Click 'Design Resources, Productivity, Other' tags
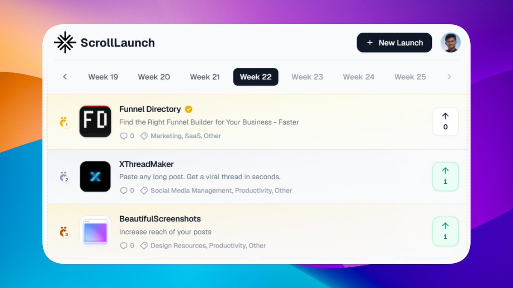The height and width of the screenshot is (288, 513). [x=208, y=245]
